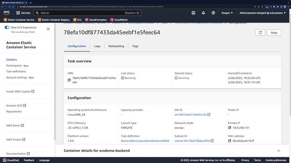291x163 pixels.
Task: Close the side navigation panel
Action: [x=48, y=29]
